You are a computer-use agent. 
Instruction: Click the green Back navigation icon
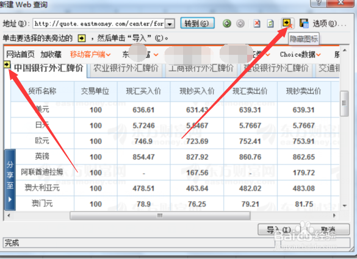tap(227, 23)
